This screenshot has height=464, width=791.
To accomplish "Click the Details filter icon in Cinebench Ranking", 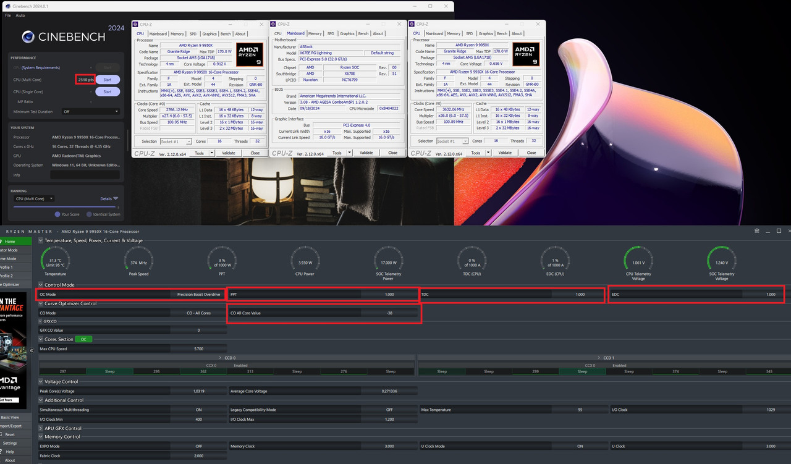I will coord(116,199).
